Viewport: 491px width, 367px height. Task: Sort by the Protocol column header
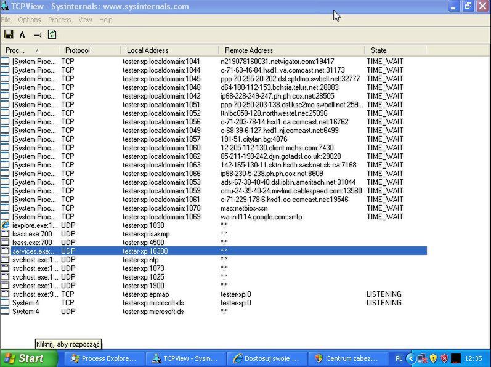click(89, 50)
